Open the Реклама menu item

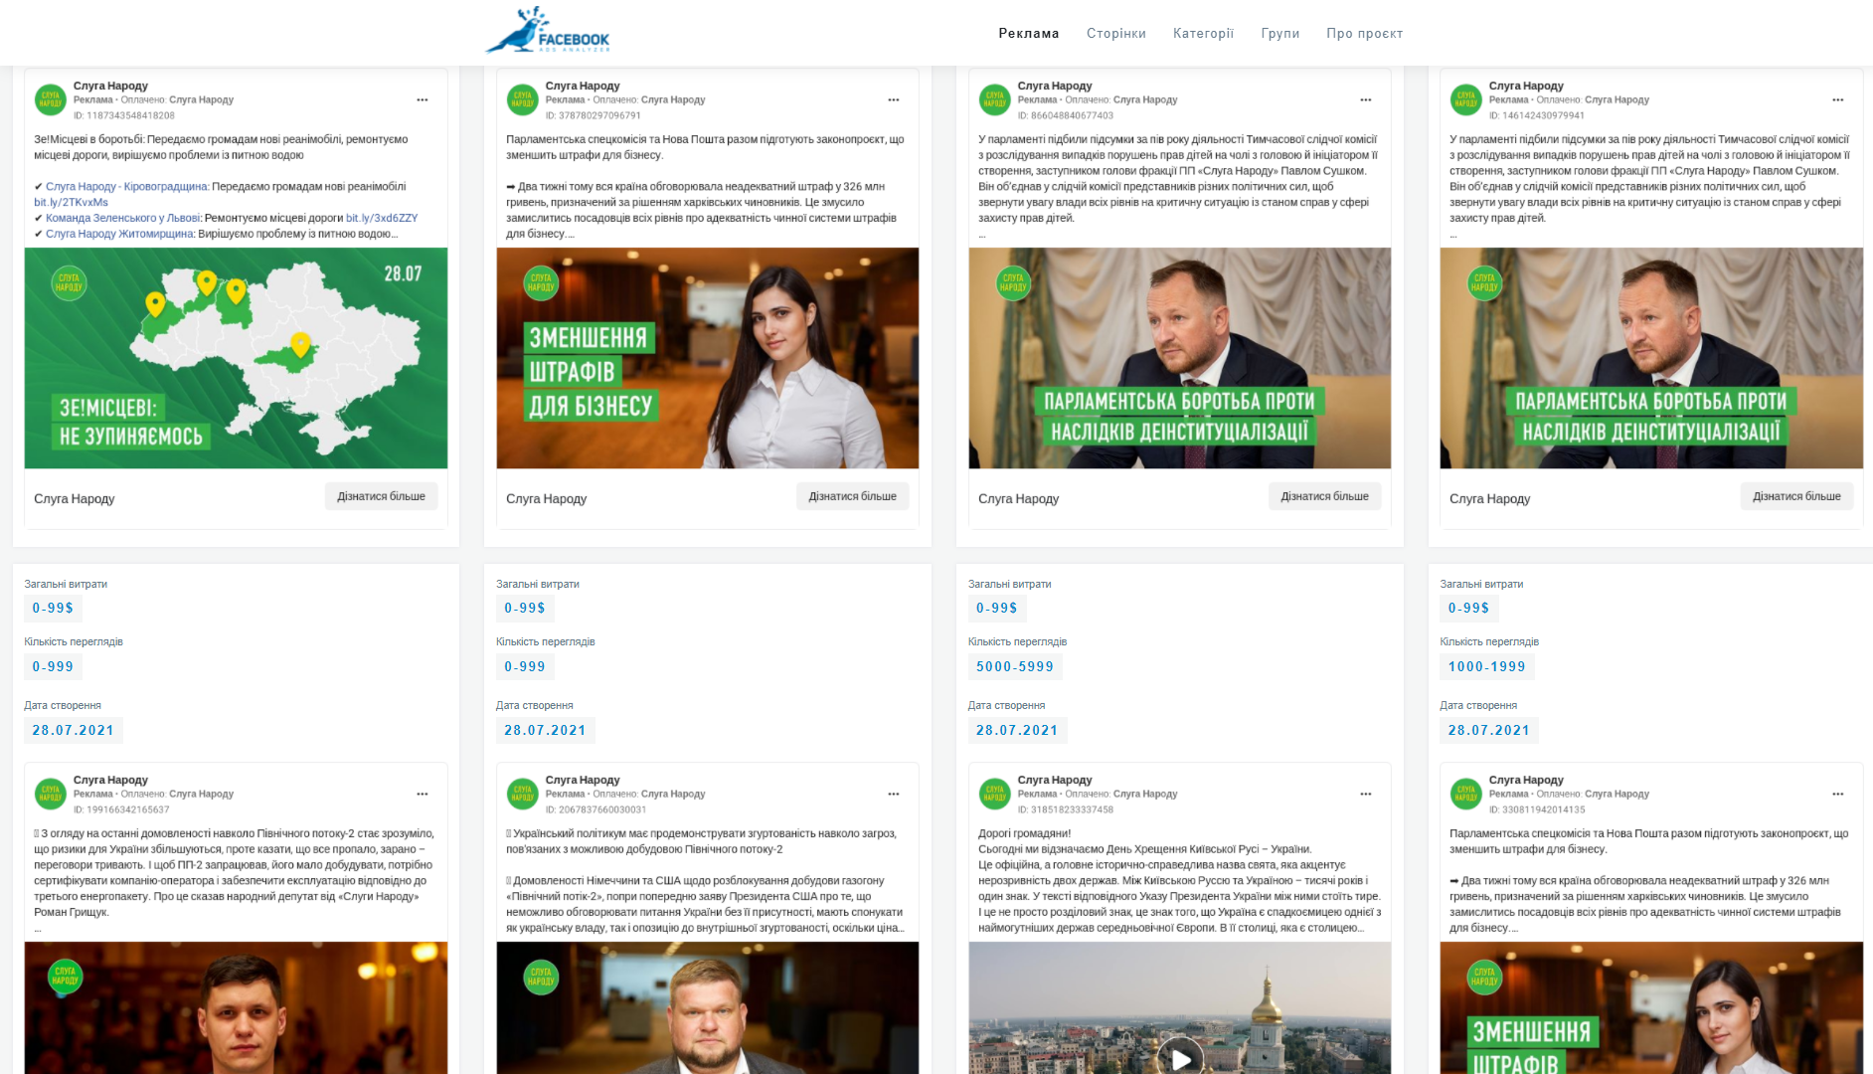(1028, 34)
